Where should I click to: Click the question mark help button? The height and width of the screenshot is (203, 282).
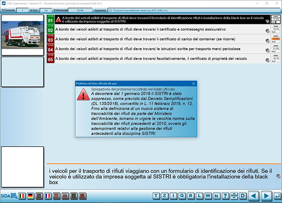[225, 196]
